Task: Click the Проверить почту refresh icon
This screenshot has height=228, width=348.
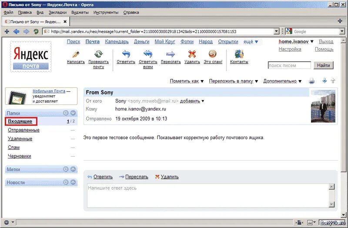Action: pos(99,54)
